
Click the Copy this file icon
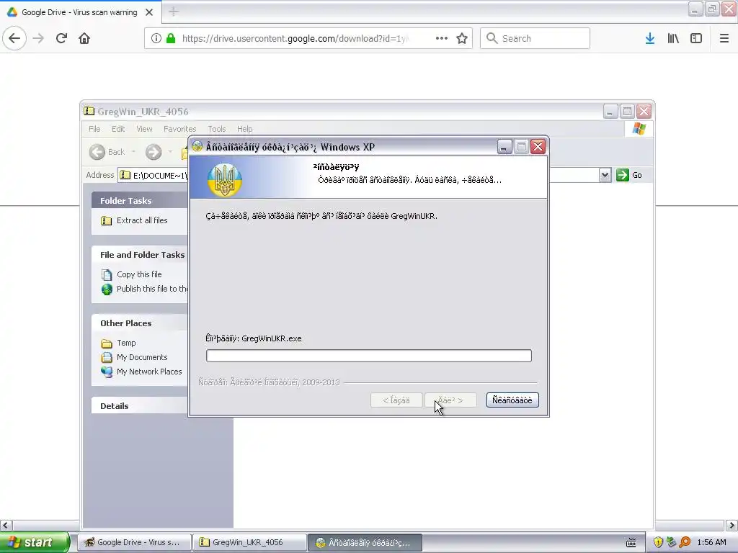click(107, 274)
